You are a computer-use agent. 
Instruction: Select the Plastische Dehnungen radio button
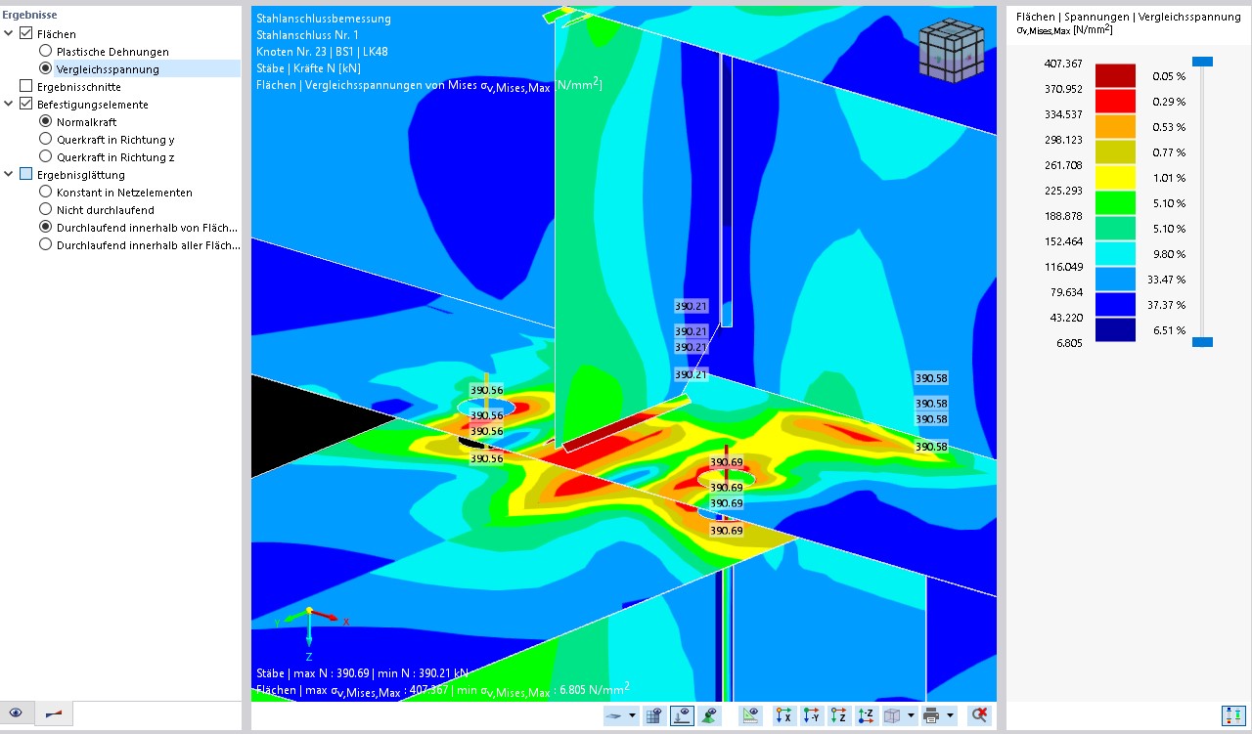pyautogui.click(x=46, y=52)
